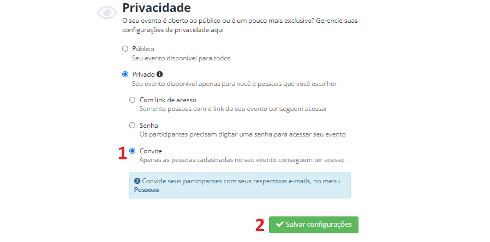This screenshot has width=490, height=242.
Task: Click the Público label text
Action: 143,49
